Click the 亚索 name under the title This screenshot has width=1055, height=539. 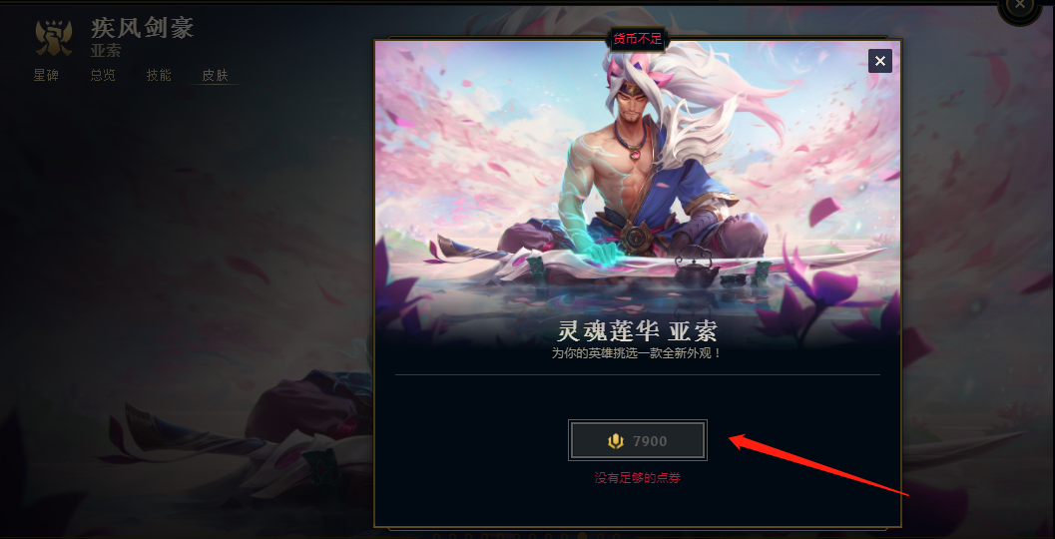tap(105, 51)
